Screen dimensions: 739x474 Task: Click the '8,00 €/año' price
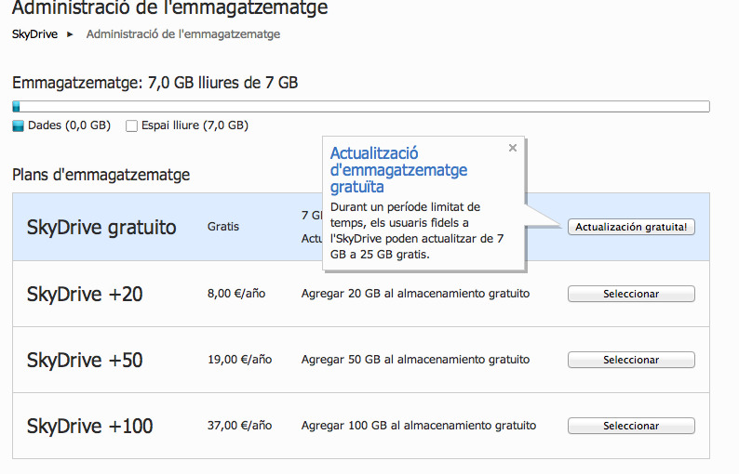coord(236,294)
